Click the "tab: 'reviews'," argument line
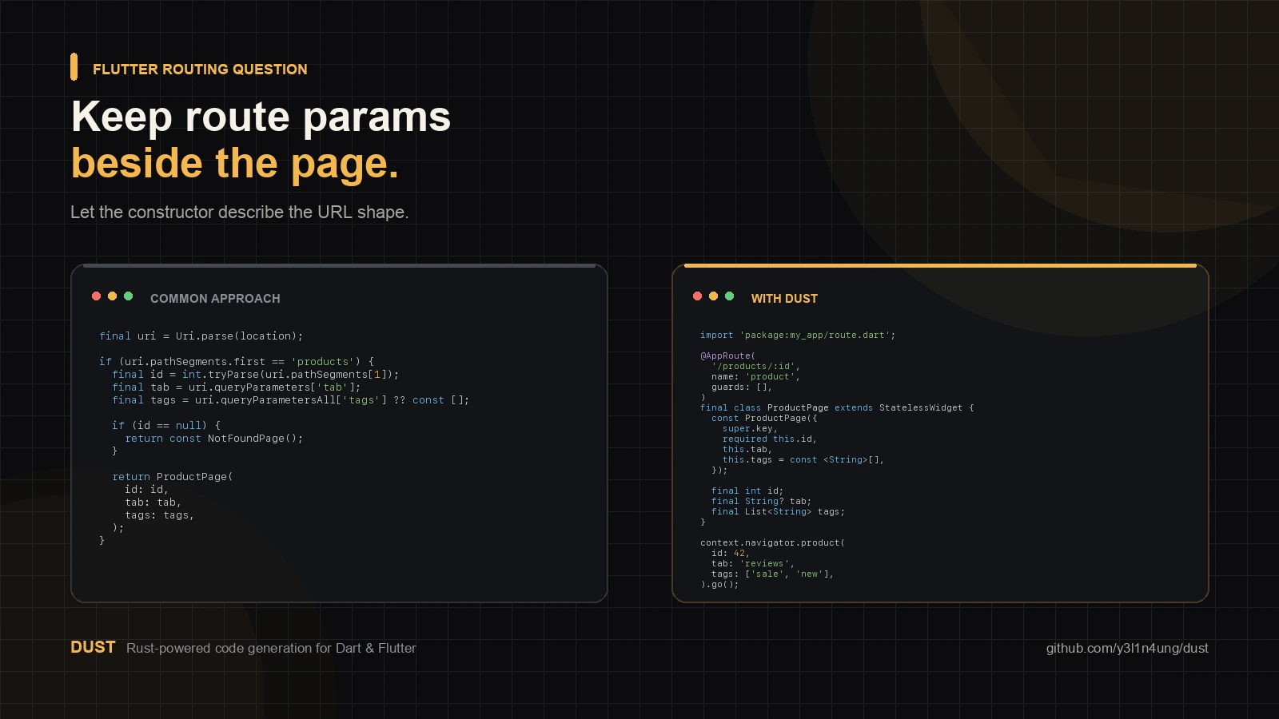1279x719 pixels. (x=753, y=564)
